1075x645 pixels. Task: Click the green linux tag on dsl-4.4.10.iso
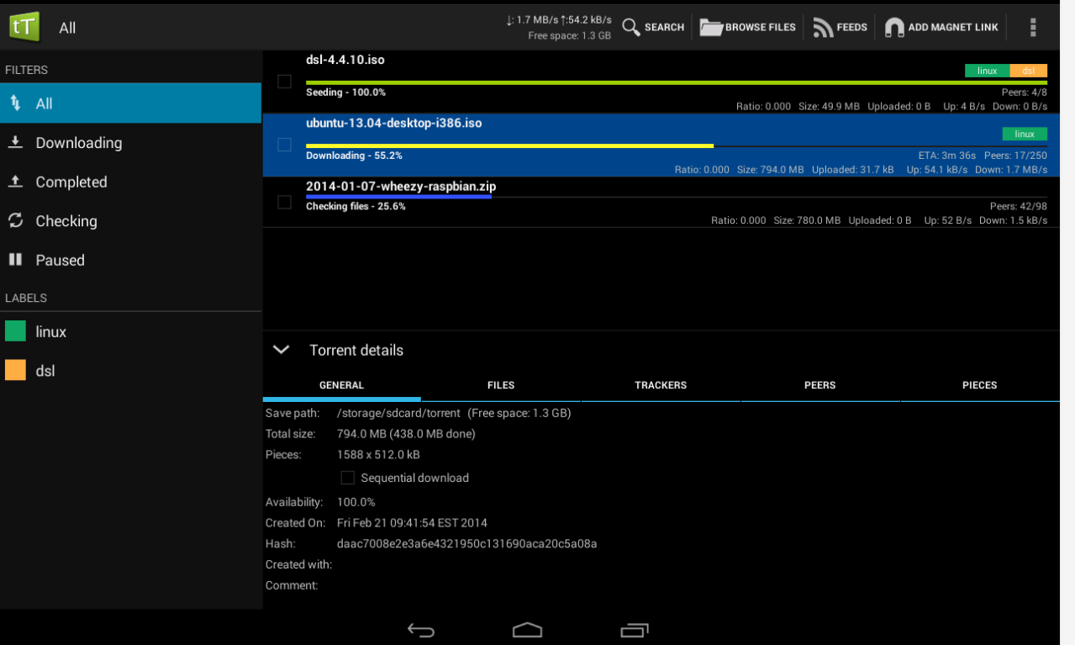987,71
